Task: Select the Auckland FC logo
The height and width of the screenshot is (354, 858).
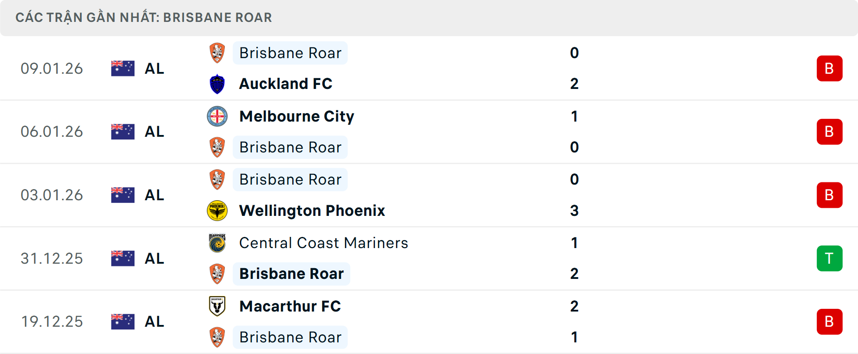Action: (x=218, y=84)
